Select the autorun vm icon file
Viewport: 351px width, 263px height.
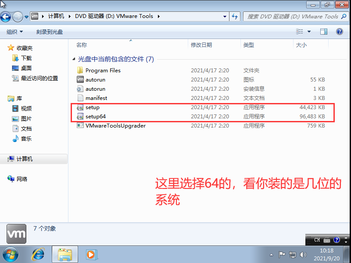pos(80,79)
